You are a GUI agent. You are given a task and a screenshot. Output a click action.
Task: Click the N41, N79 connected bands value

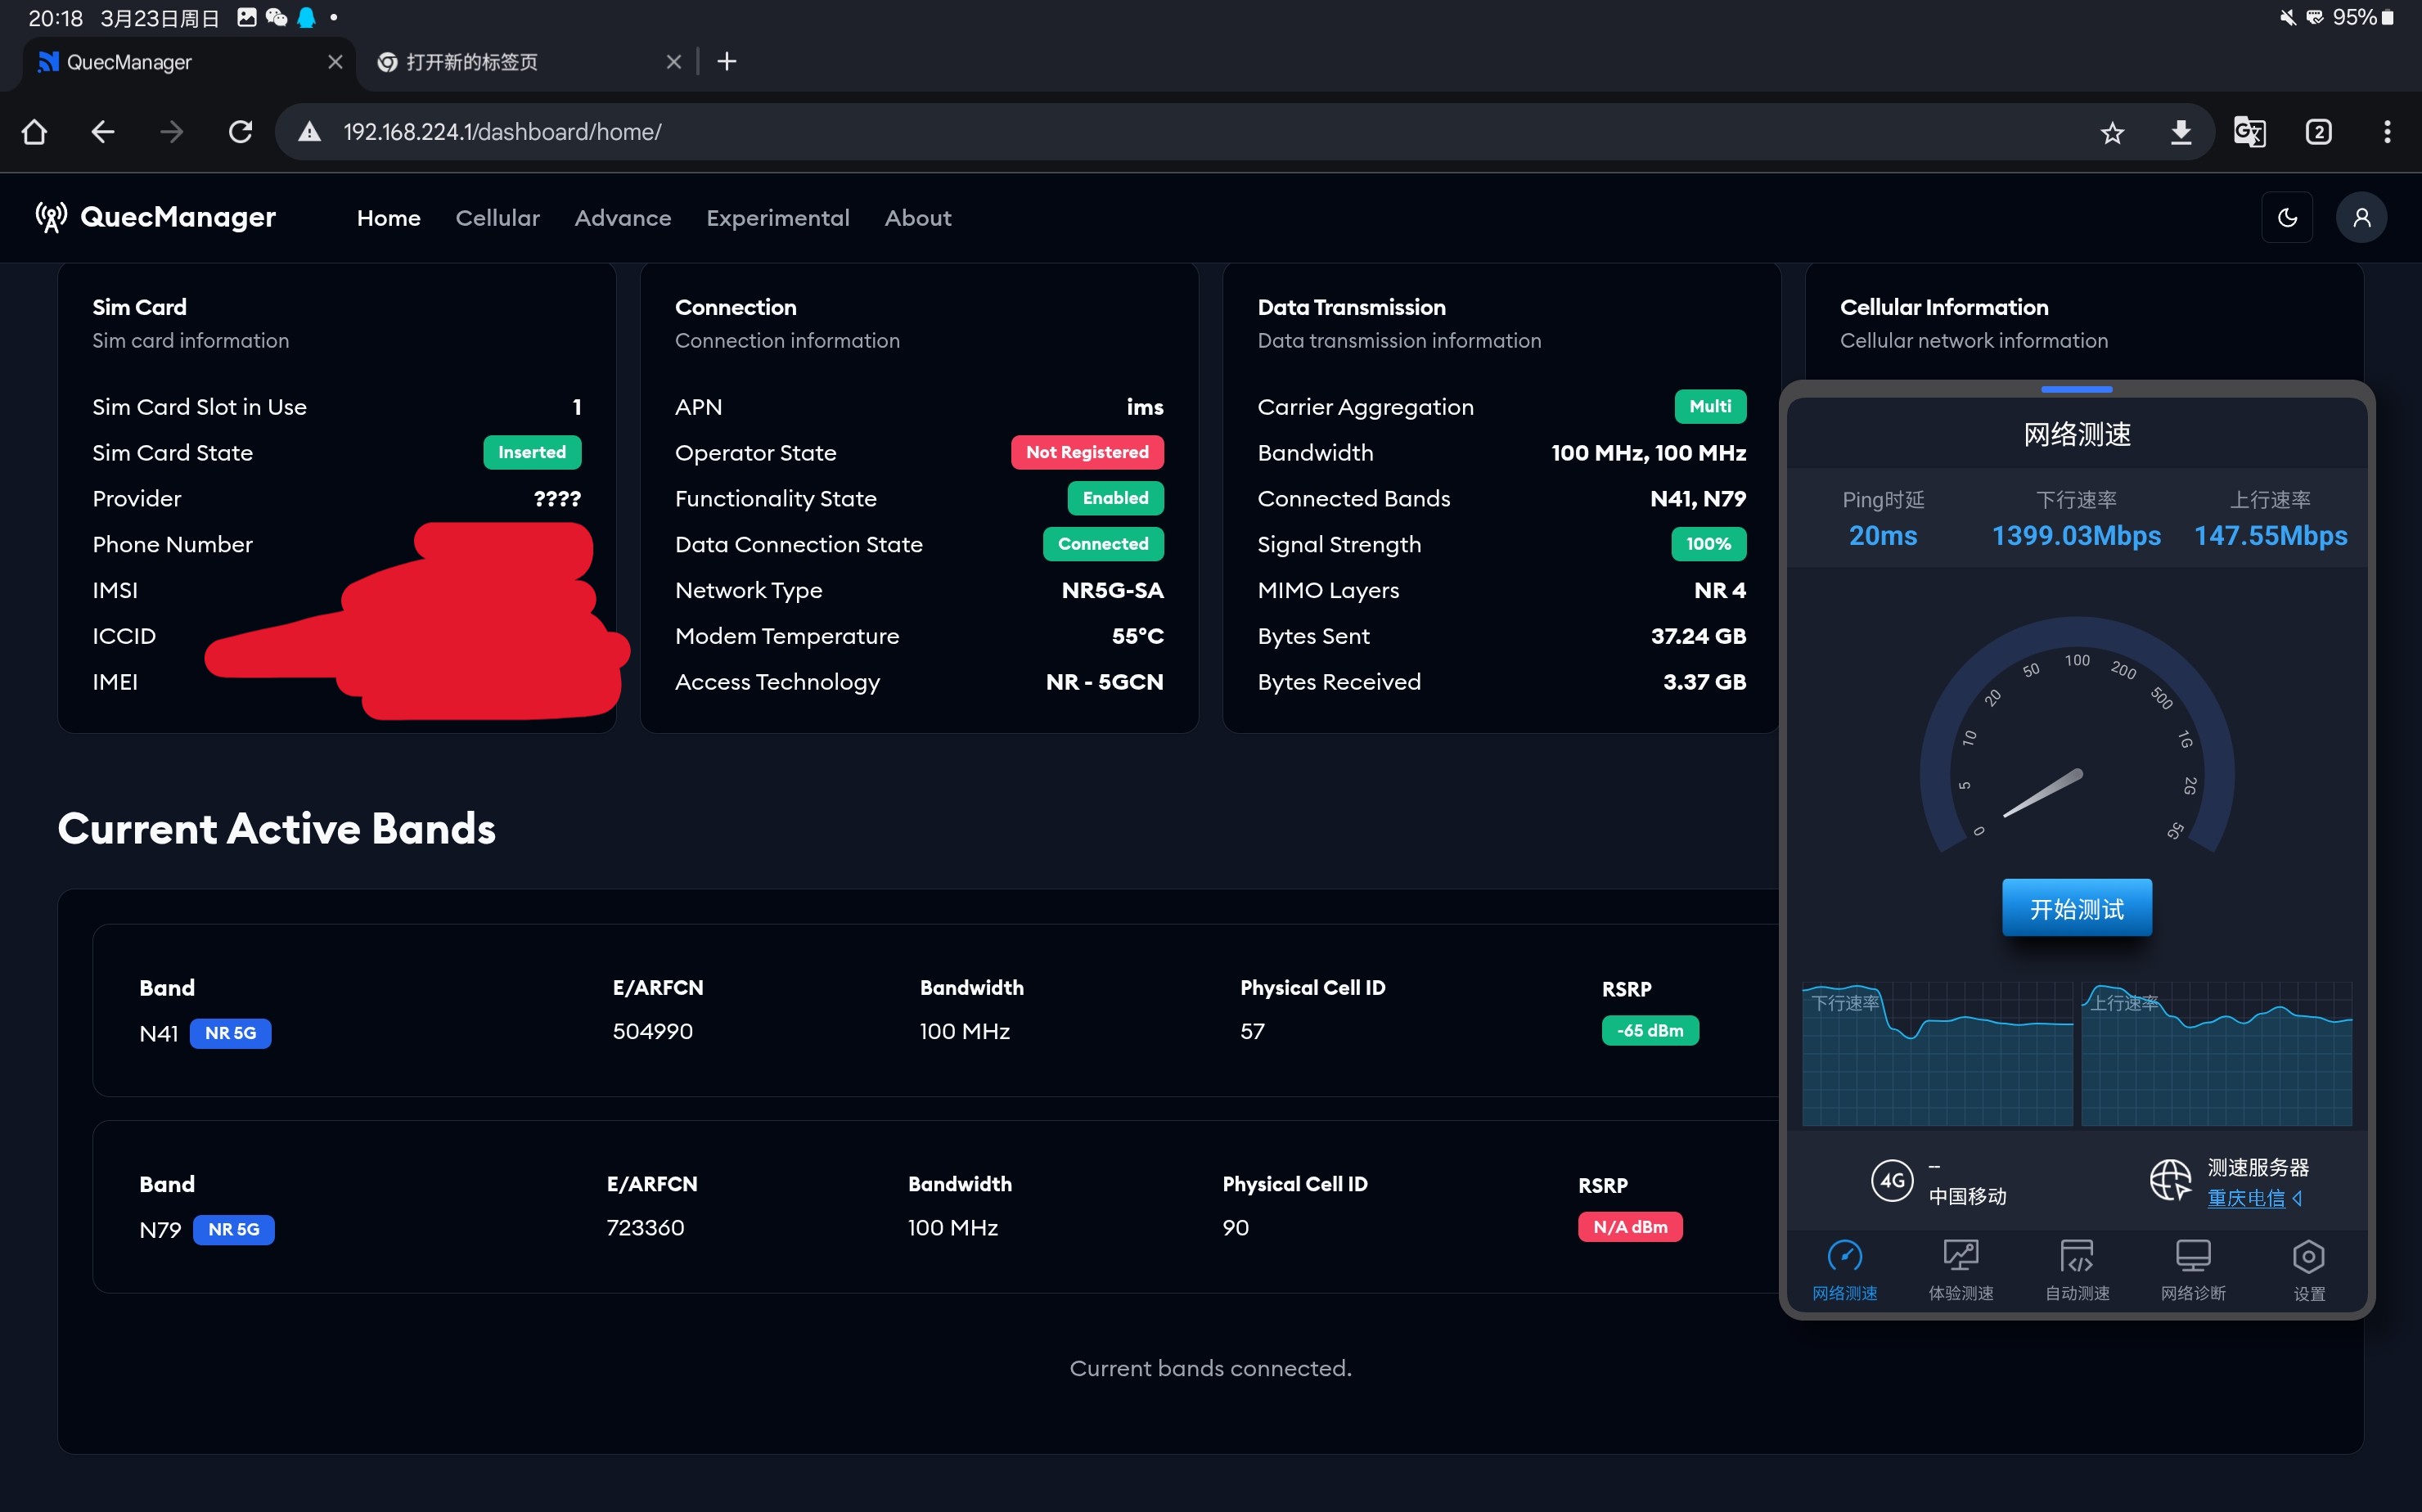coord(1698,498)
